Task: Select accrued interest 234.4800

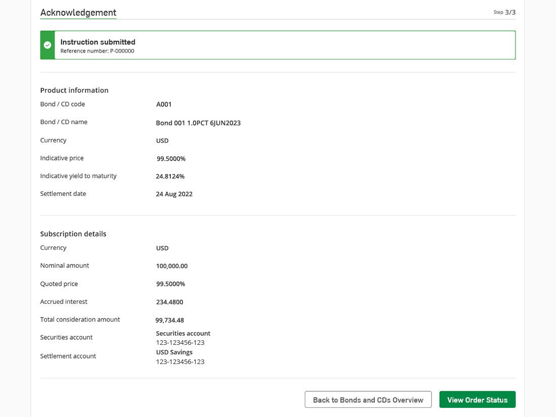Action: click(169, 302)
